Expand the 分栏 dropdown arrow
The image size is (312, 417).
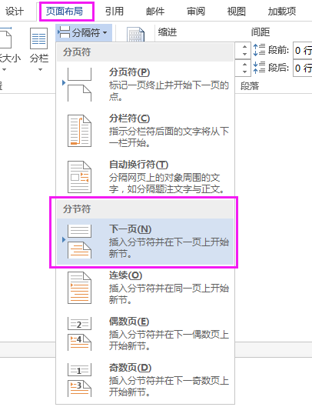[x=40, y=70]
